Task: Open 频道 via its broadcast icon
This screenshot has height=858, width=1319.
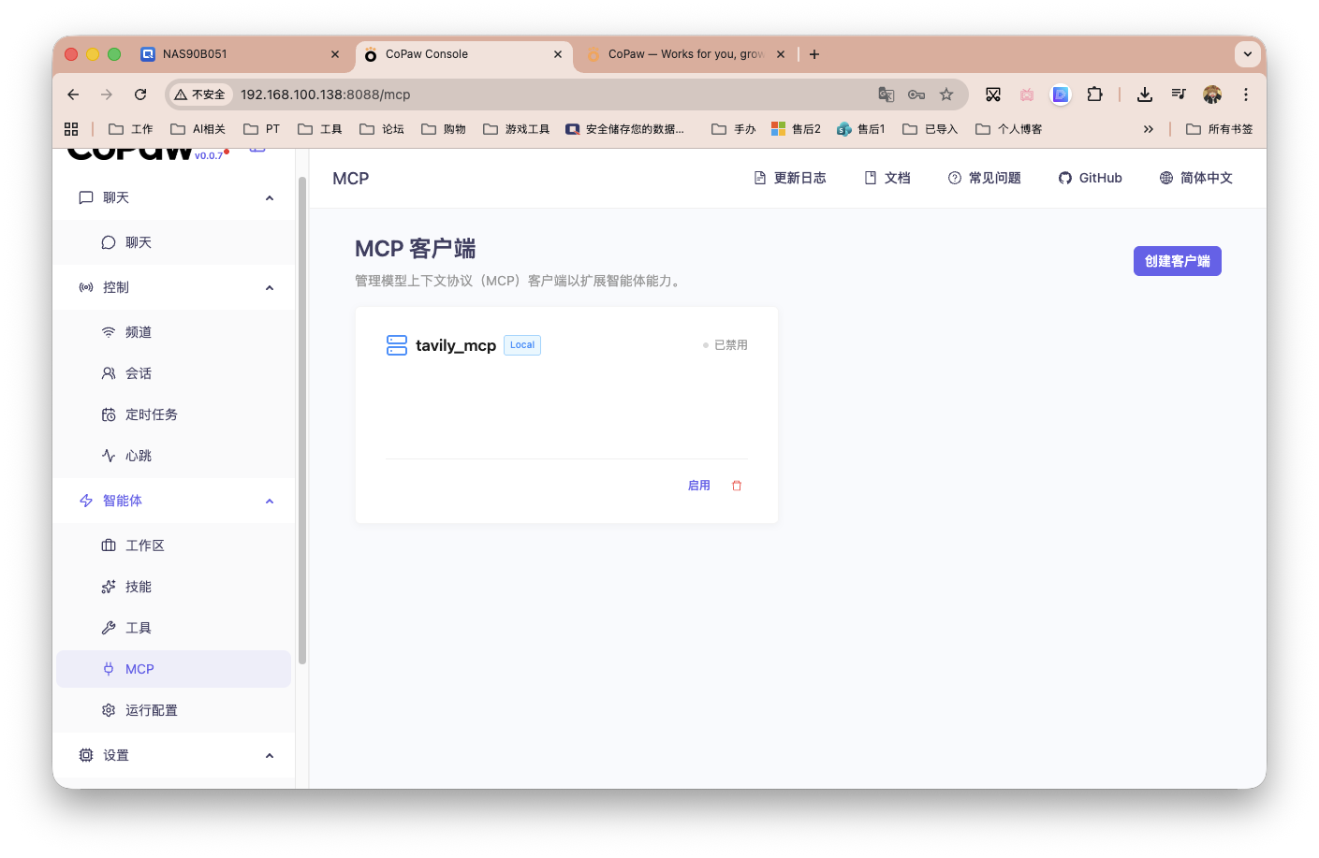Action: pos(107,331)
